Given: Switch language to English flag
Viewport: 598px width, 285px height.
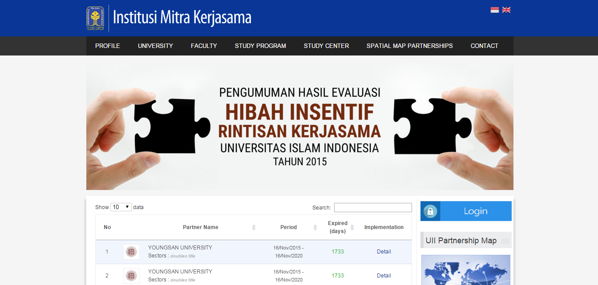Looking at the screenshot, I should pyautogui.click(x=506, y=10).
